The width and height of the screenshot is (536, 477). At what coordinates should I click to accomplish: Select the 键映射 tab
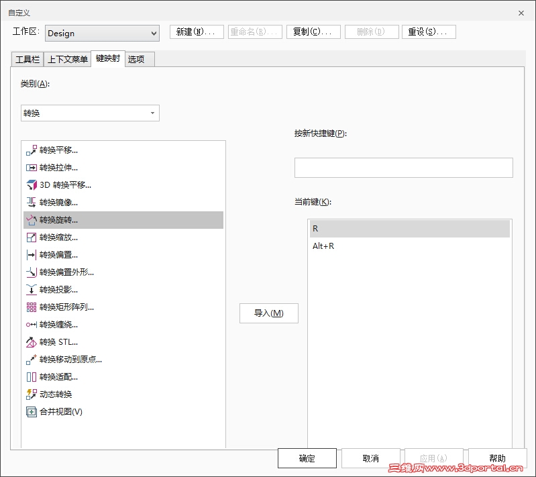108,58
